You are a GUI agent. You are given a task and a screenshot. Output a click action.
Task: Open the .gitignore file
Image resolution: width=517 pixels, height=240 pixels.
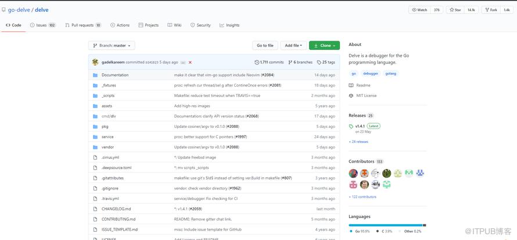(110, 188)
